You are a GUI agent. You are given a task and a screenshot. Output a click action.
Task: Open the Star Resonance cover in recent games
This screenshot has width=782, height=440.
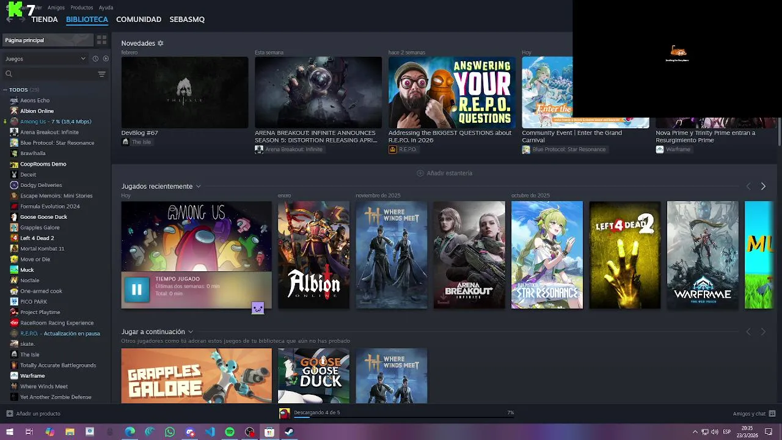547,255
